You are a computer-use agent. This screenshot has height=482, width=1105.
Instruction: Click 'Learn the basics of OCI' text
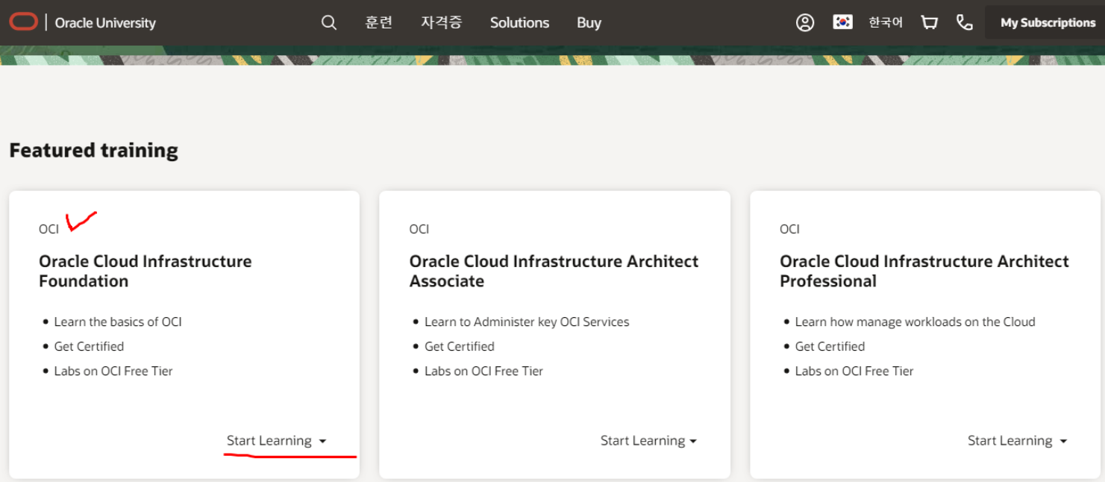pos(118,322)
